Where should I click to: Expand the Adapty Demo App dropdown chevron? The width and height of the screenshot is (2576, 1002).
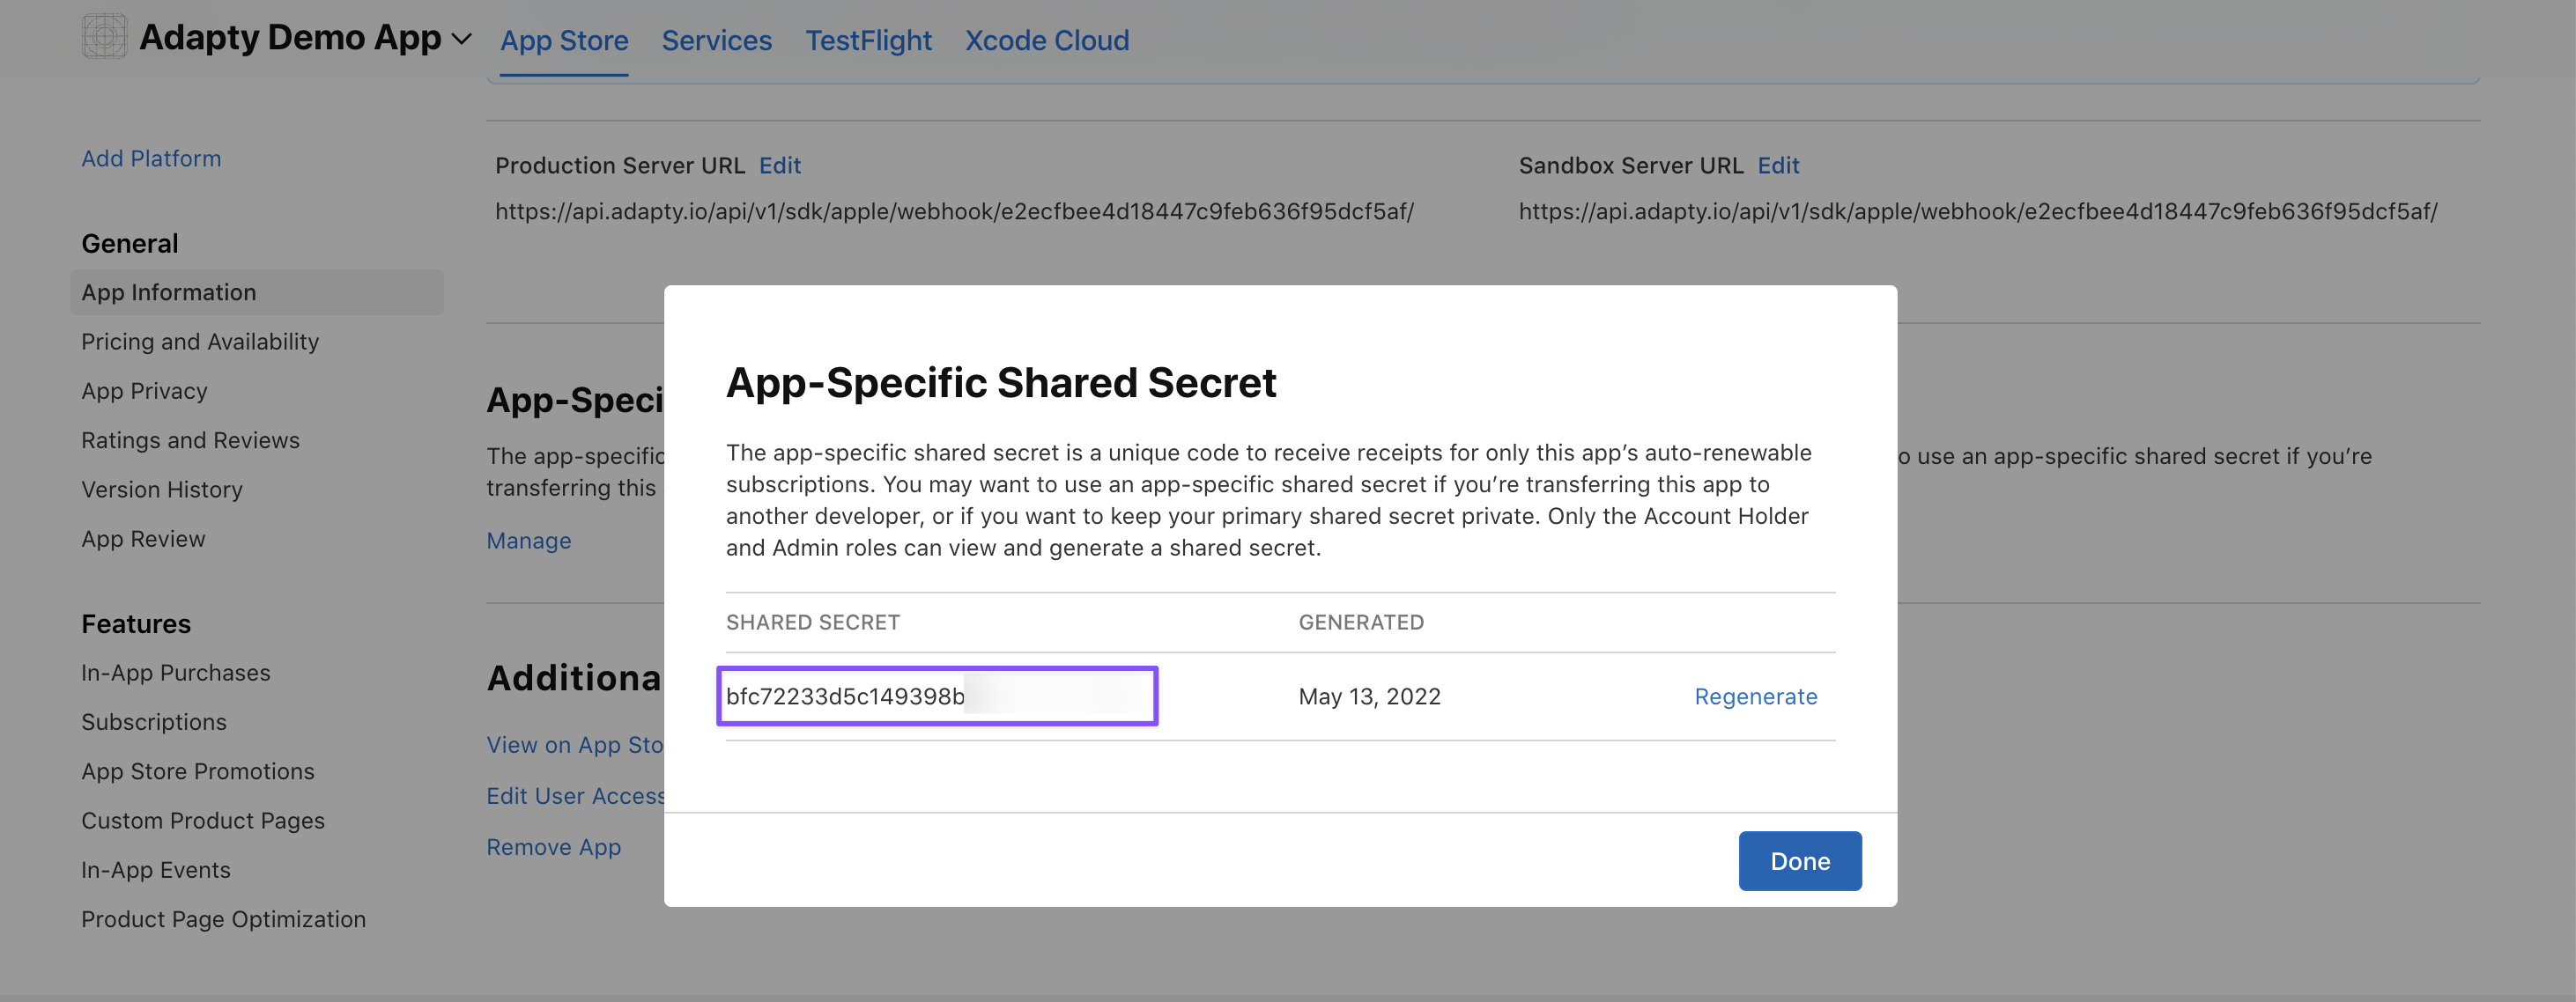click(x=461, y=39)
